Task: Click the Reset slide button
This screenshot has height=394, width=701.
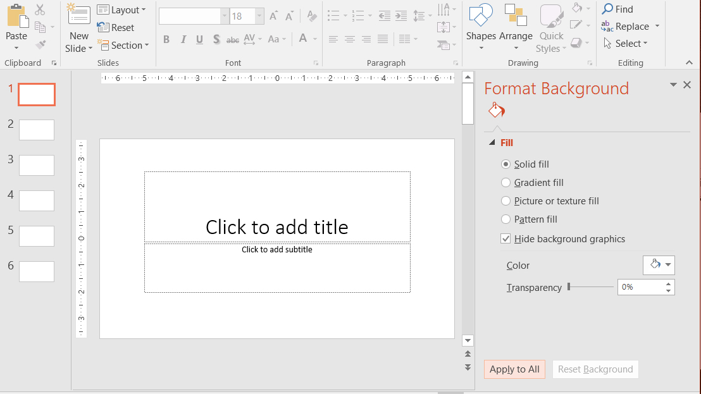Action: pos(116,28)
